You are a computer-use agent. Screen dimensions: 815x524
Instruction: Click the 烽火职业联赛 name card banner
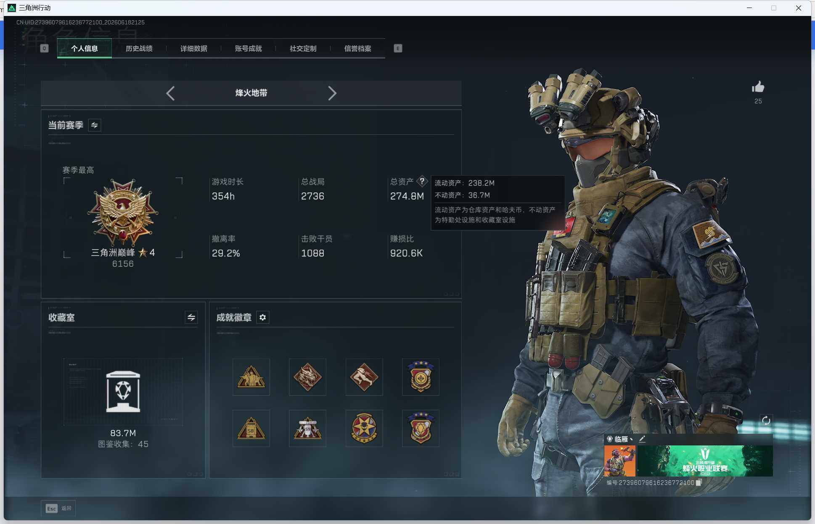pyautogui.click(x=705, y=461)
